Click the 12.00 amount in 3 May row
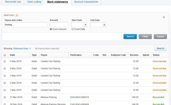 (x=135, y=76)
